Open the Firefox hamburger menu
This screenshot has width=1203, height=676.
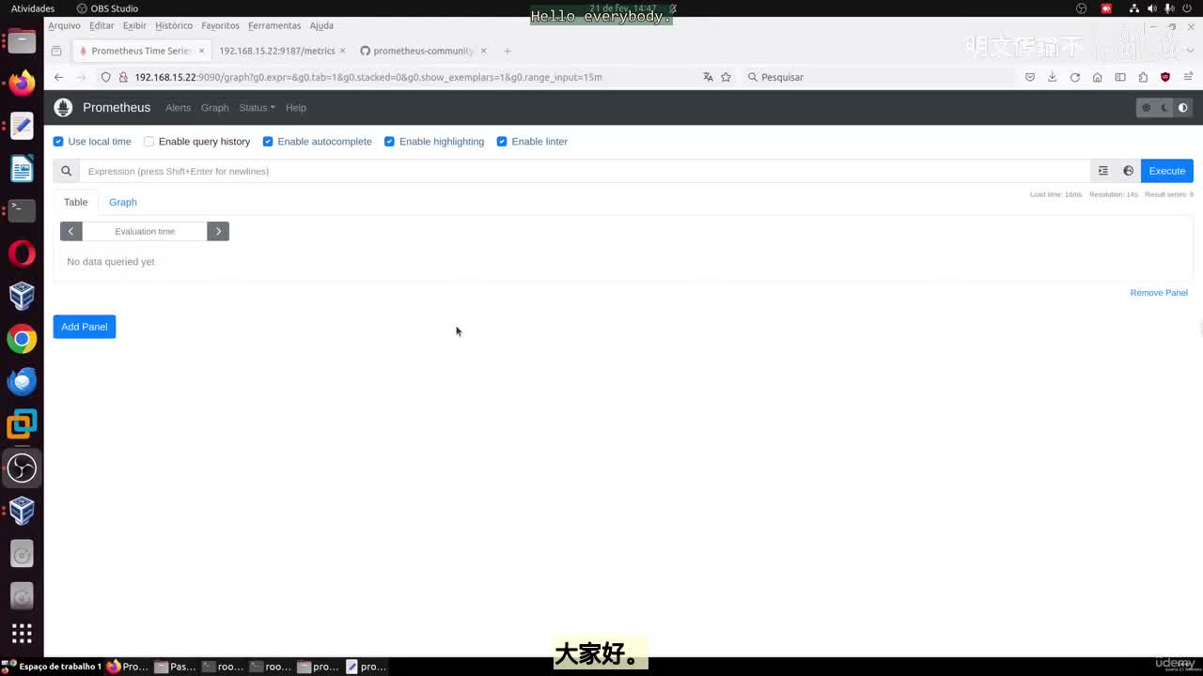pyautogui.click(x=1188, y=77)
